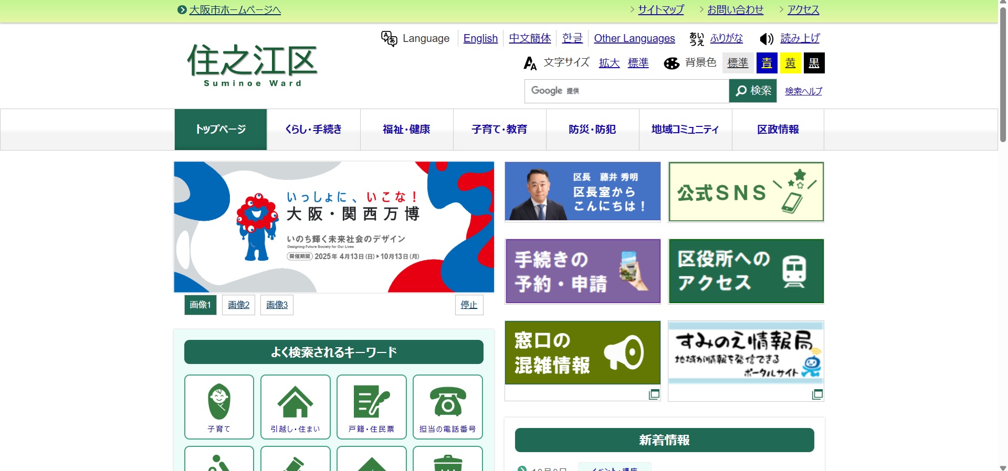This screenshot has width=1008, height=471.
Task: Click the read-aloud speaker icon
Action: 766,39
